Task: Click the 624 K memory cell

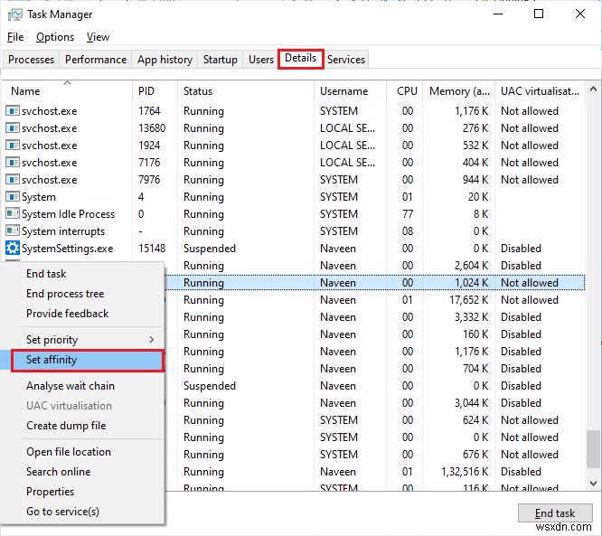Action: [x=475, y=420]
